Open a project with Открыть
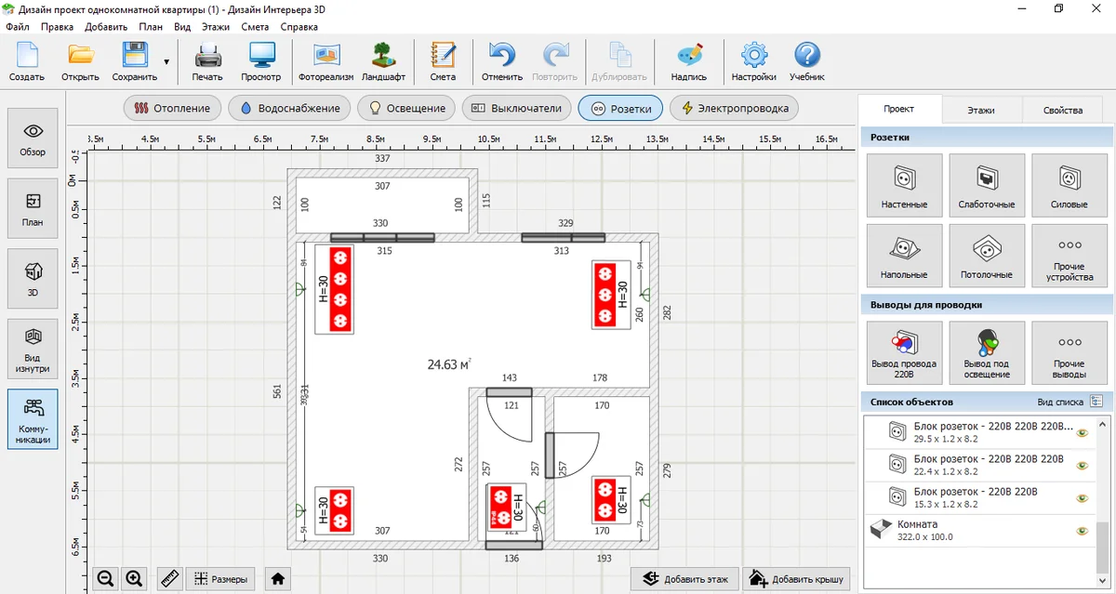 80,61
